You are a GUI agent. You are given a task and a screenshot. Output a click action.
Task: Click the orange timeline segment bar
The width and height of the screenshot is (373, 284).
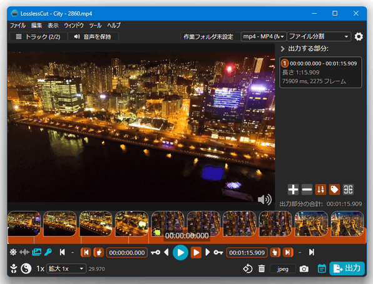click(186, 240)
